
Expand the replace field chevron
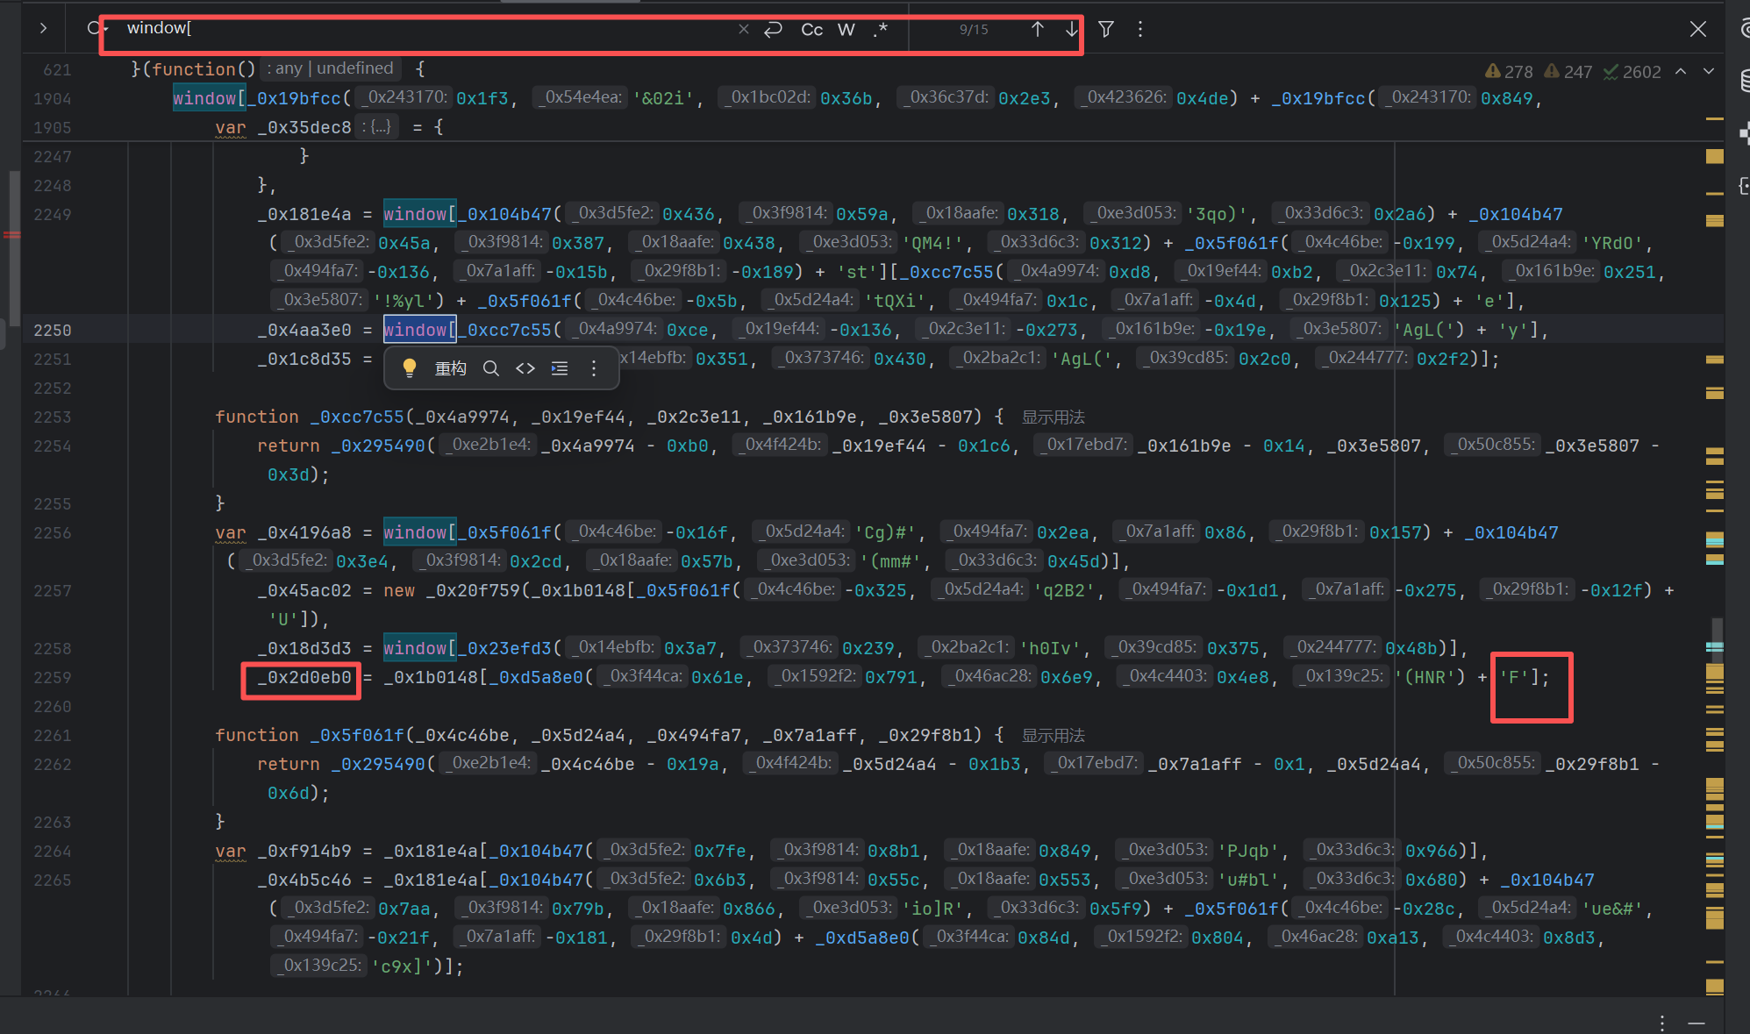point(43,28)
